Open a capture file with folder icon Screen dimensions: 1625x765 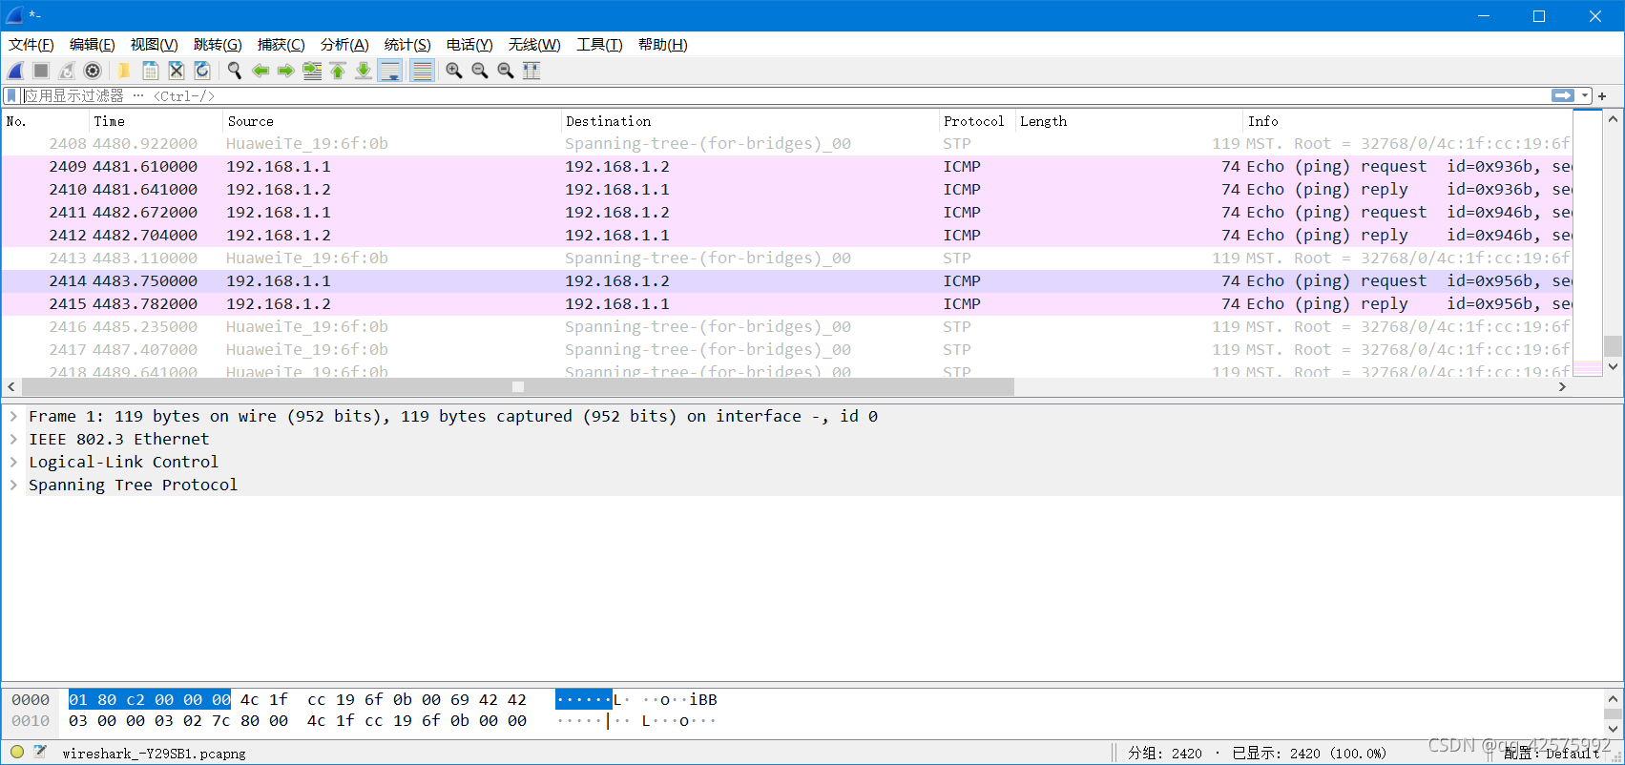124,71
